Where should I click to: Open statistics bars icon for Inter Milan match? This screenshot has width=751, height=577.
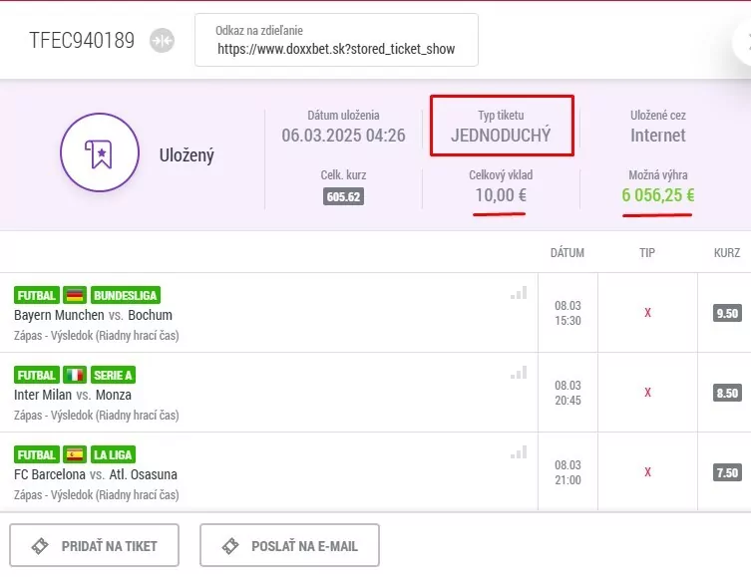pos(519,373)
